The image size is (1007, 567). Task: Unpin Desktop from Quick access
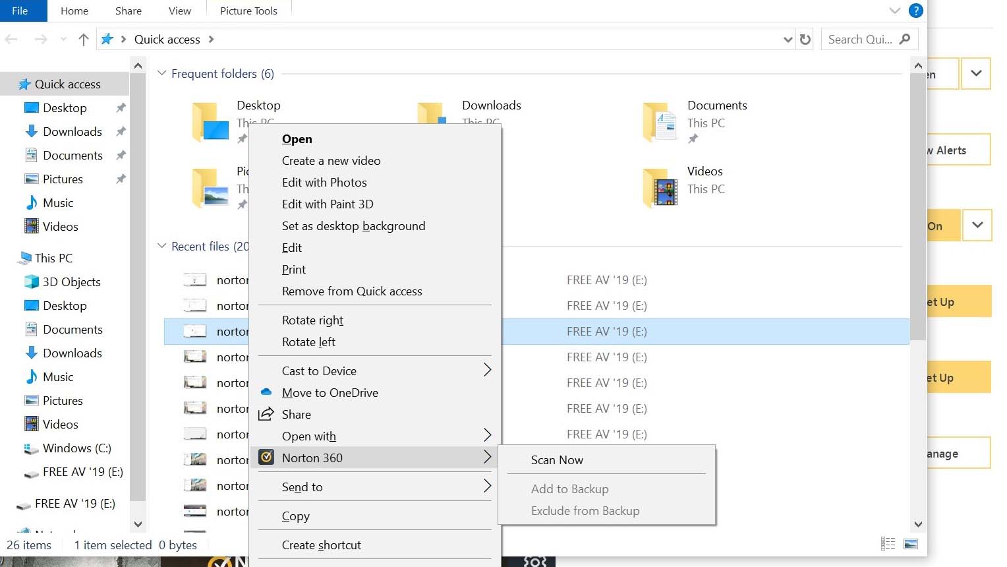[120, 107]
